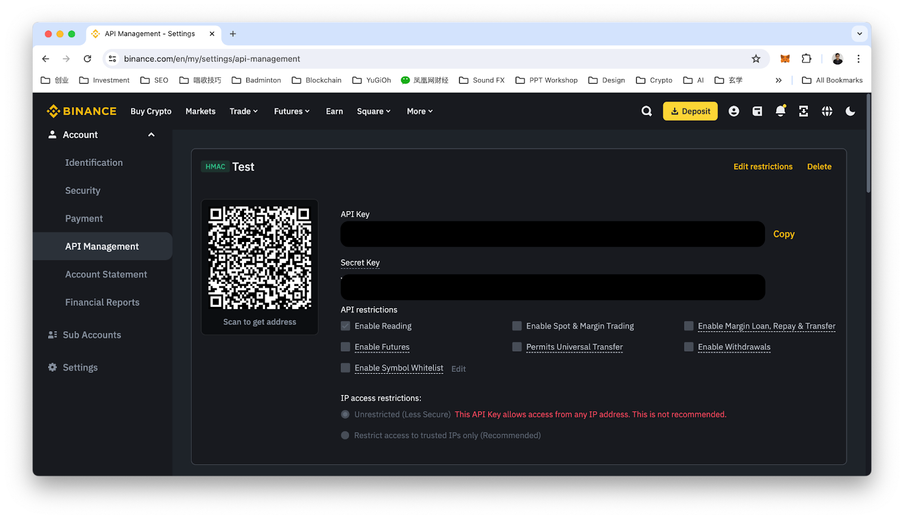Screen dimensions: 904x519
Task: Open the language globe icon
Action: coord(827,111)
